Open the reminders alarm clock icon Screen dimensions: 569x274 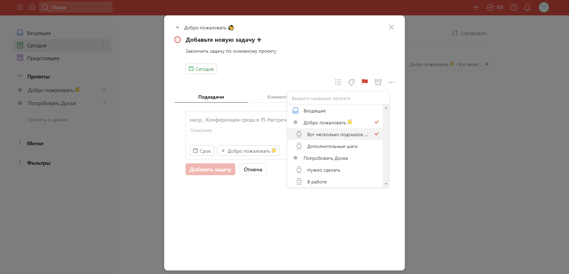coord(378,82)
